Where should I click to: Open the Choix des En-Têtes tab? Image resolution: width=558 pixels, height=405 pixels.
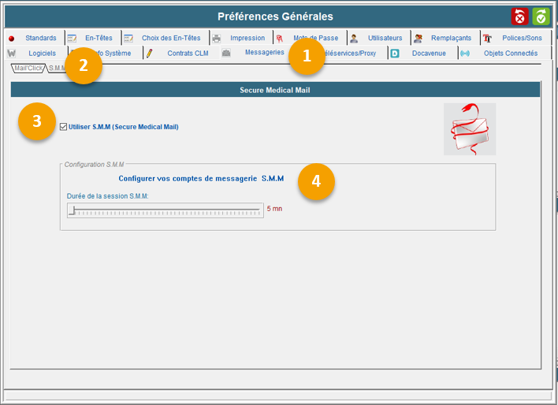171,38
